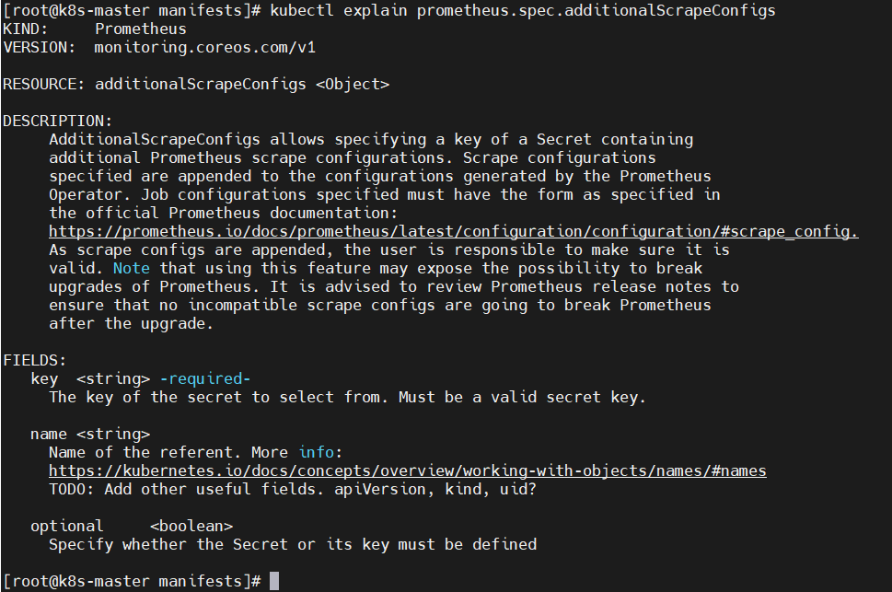Click the 'TODO: Add other useful fields' line
Image resolution: width=892 pixels, height=592 pixels.
(293, 490)
